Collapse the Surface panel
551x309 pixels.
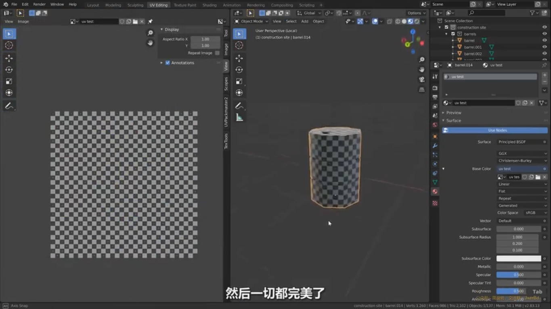click(x=453, y=120)
